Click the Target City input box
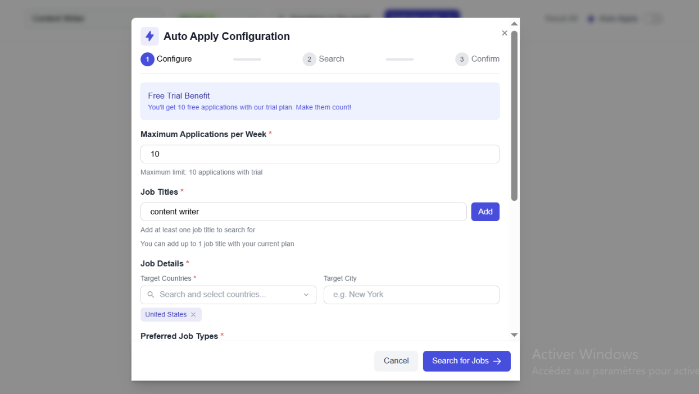The width and height of the screenshot is (699, 394). 411,295
